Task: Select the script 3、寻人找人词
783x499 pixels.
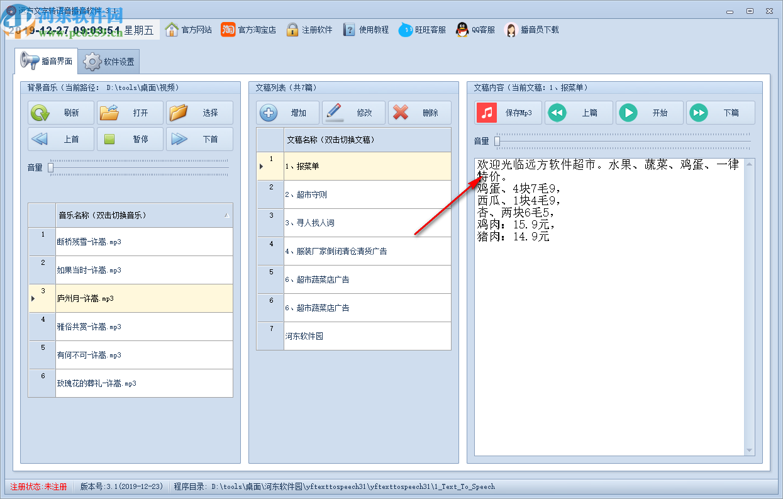Action: [367, 223]
